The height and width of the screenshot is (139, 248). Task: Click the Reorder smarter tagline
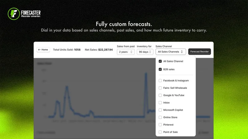31,16
